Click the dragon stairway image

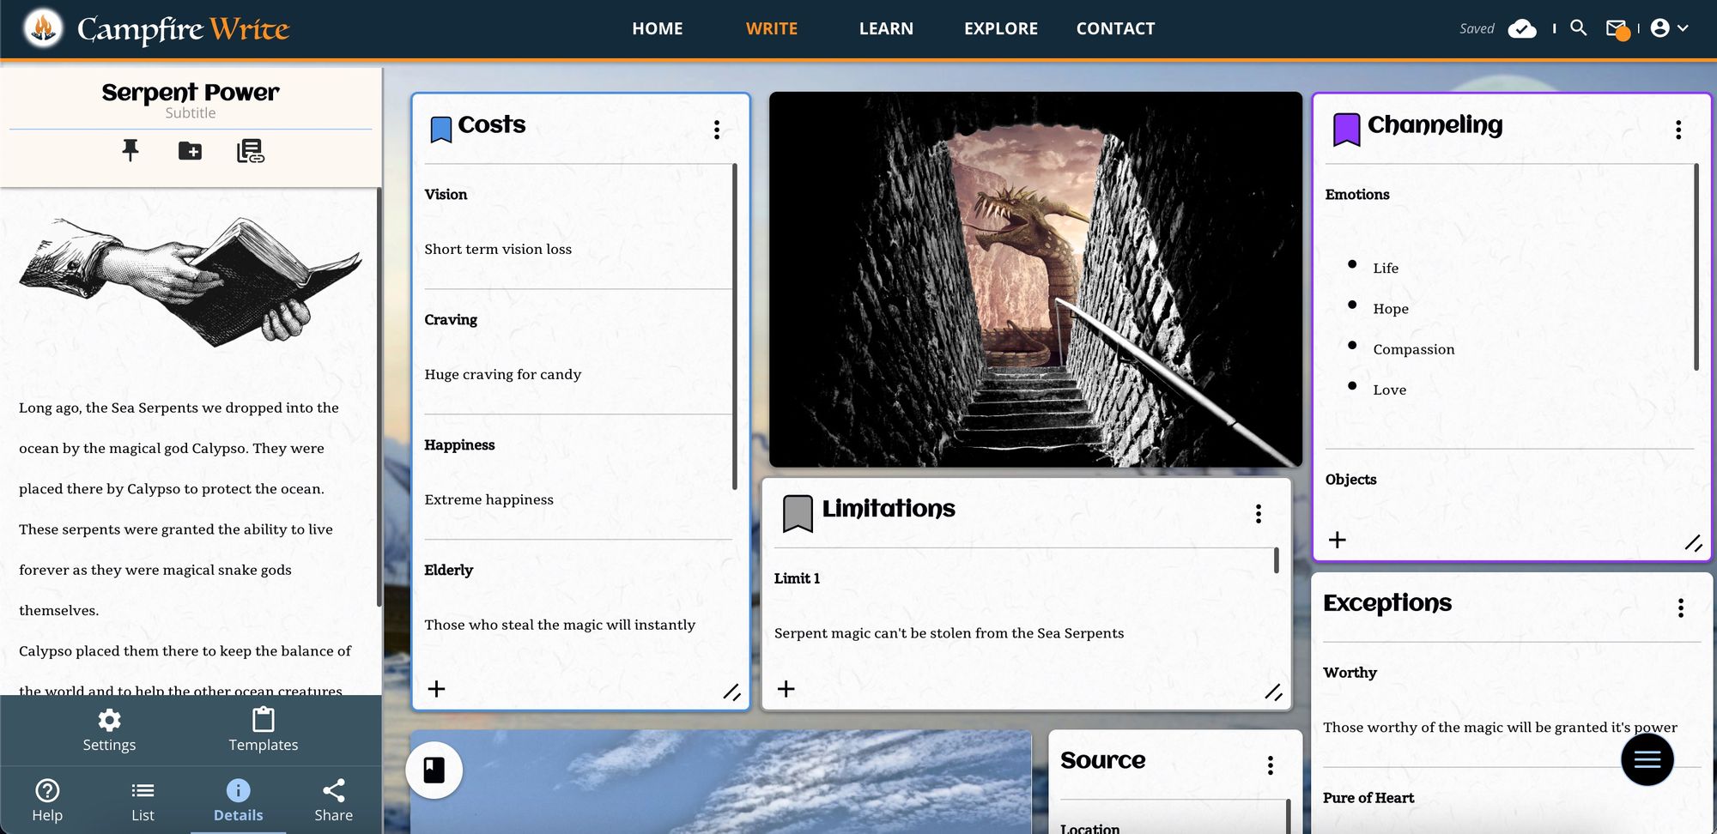click(x=1035, y=280)
